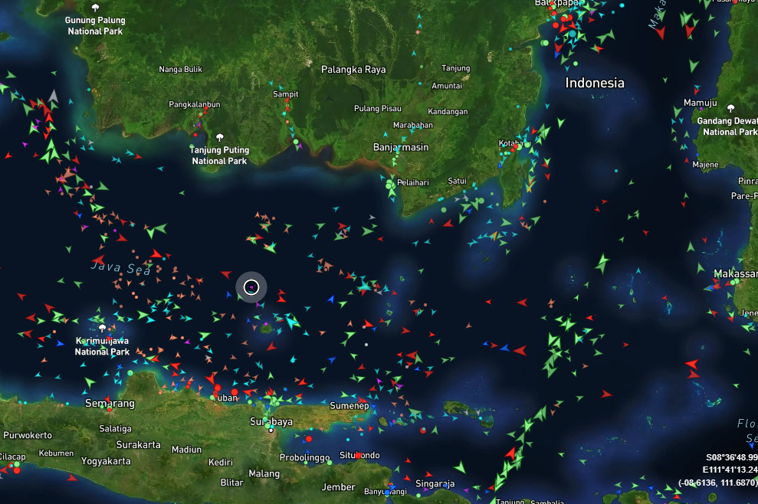This screenshot has width=758, height=504.
Task: Click the Java Sea water label
Action: (x=120, y=267)
